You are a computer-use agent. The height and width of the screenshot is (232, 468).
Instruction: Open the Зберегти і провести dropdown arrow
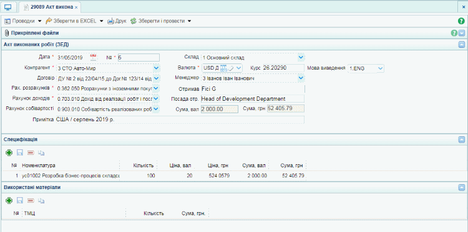tap(189, 21)
